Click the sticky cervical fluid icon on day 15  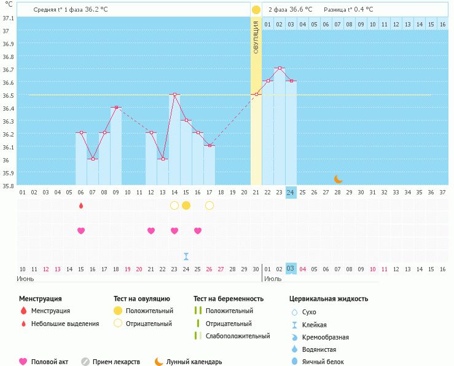pyautogui.click(x=186, y=257)
